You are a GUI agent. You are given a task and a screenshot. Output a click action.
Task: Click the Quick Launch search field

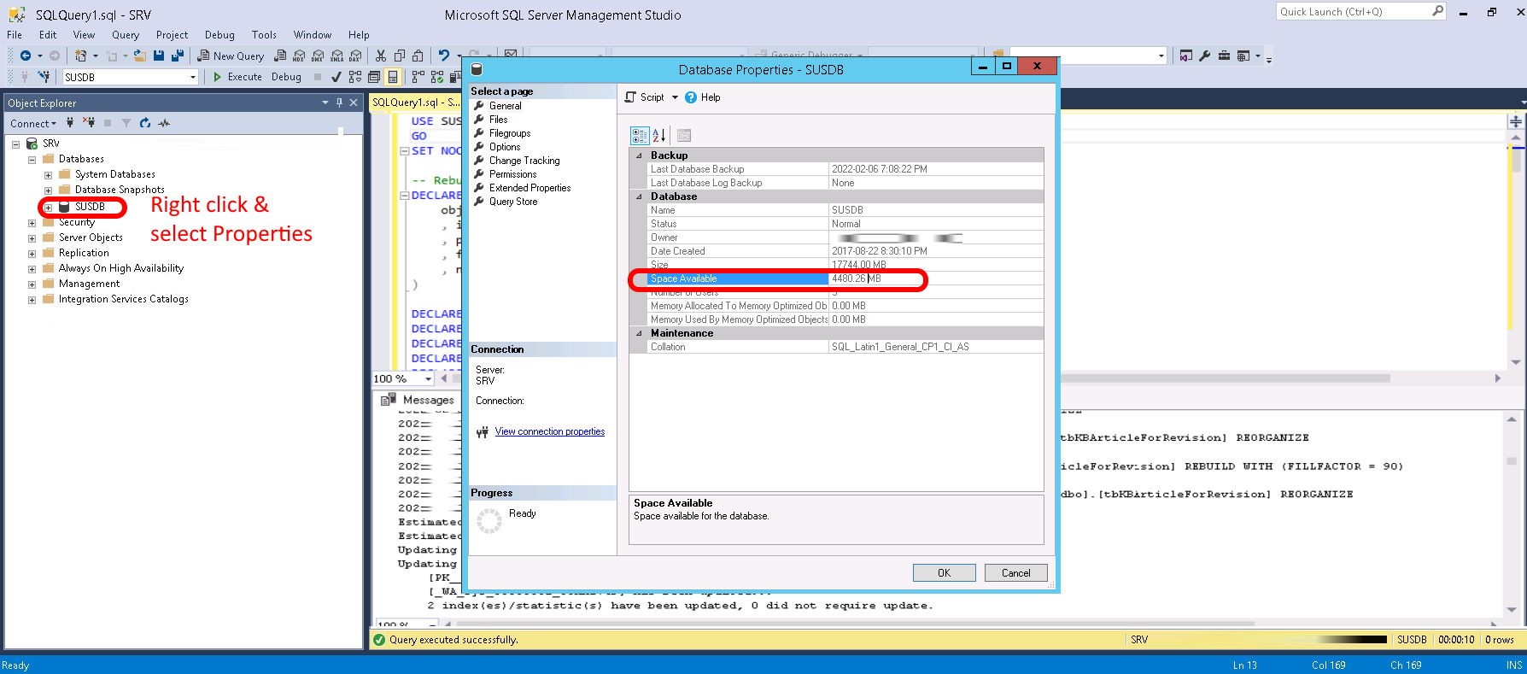[x=1352, y=11]
